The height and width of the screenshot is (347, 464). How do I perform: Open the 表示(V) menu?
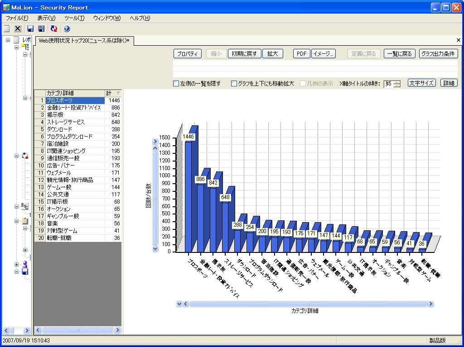pos(46,18)
